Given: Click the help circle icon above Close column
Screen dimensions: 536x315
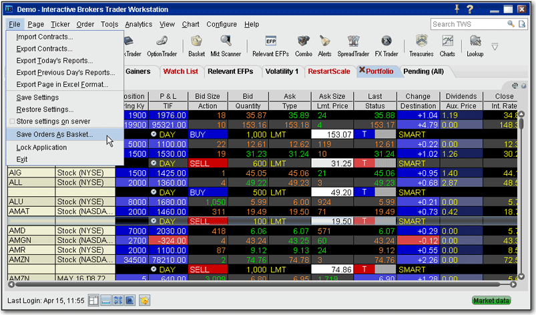Looking at the screenshot, I should (523, 85).
